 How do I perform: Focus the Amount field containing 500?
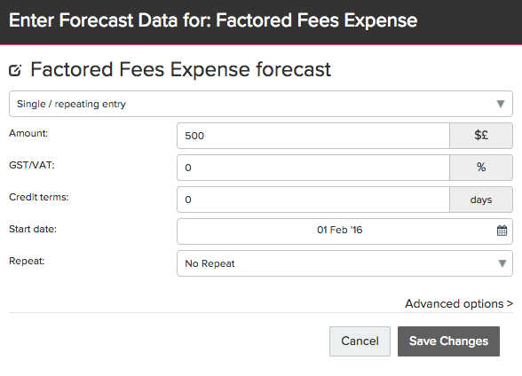pyautogui.click(x=313, y=136)
